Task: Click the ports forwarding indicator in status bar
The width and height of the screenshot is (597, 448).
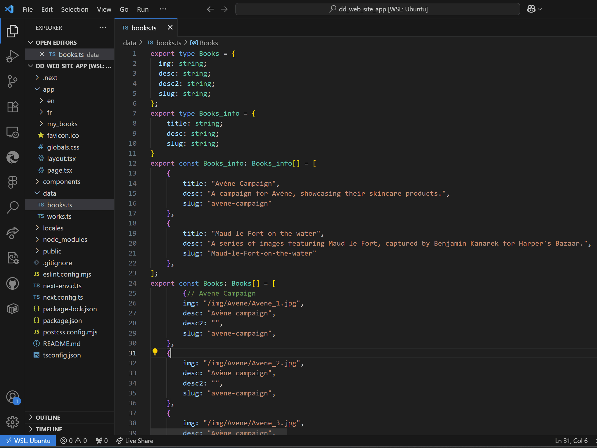Action: (x=101, y=441)
